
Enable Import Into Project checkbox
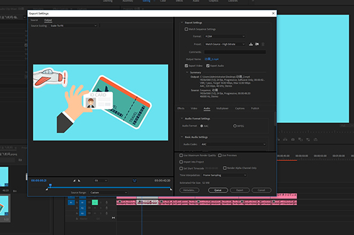[x=181, y=162]
